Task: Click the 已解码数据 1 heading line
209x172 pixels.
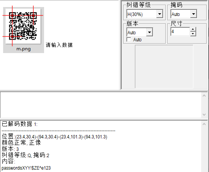Action: (x=19, y=124)
